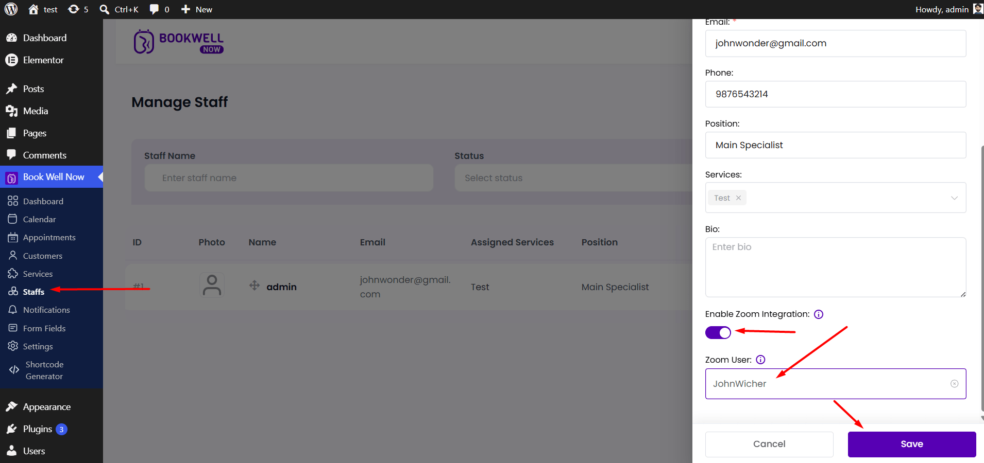
Task: Toggle Enable Zoom Integration switch
Action: (718, 333)
